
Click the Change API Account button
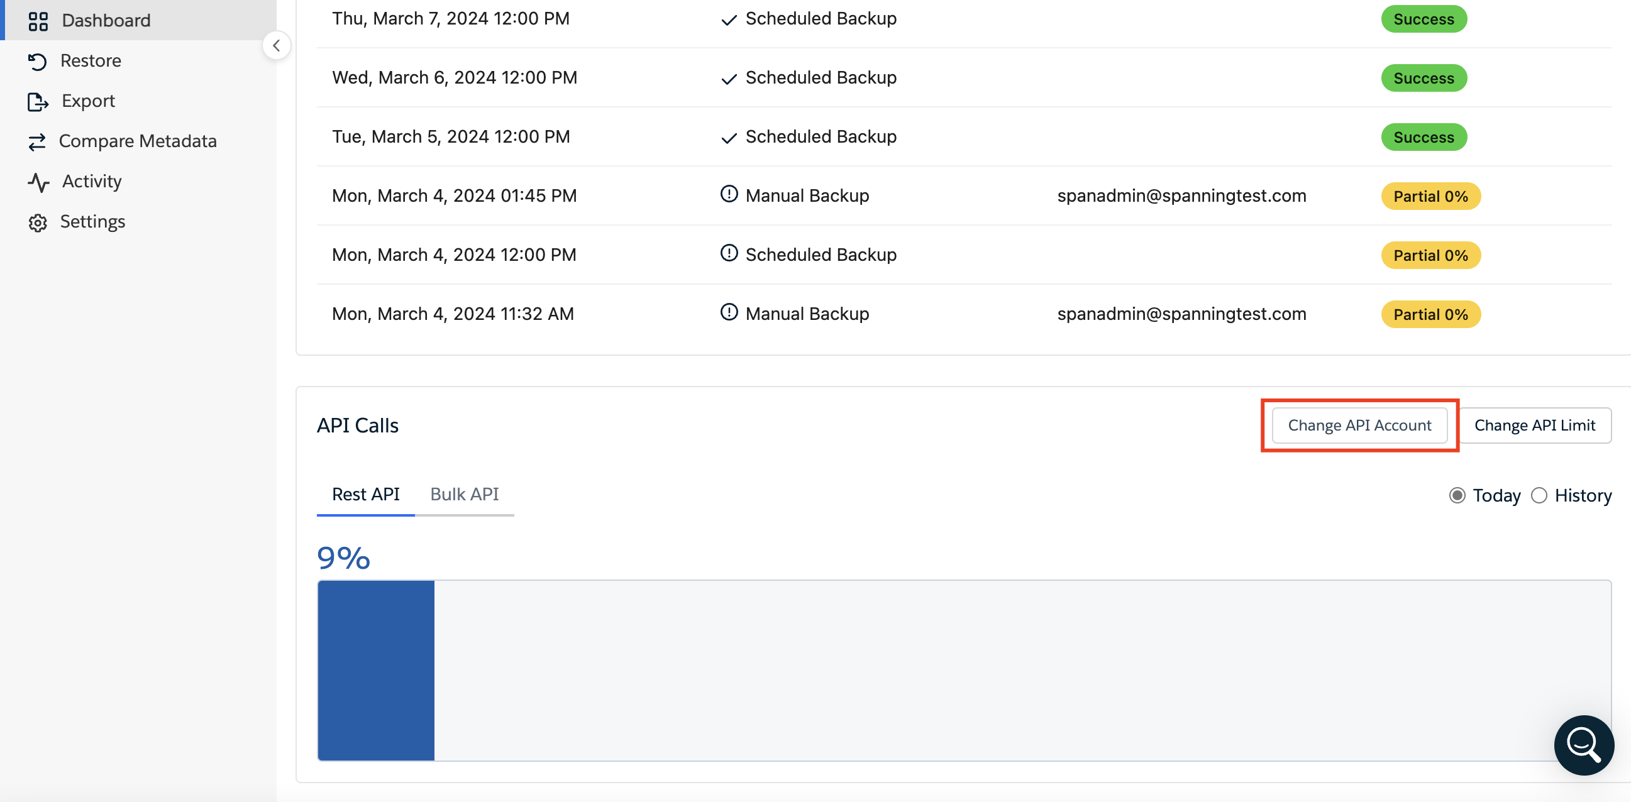click(x=1359, y=426)
